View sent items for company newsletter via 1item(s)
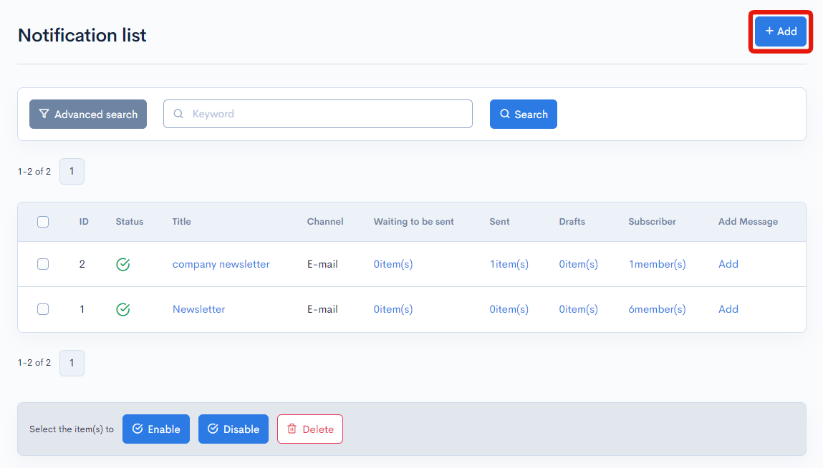The width and height of the screenshot is (823, 468). [x=509, y=264]
